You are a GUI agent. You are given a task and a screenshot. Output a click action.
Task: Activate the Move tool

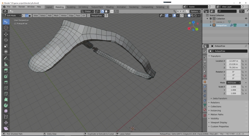tap(6, 34)
